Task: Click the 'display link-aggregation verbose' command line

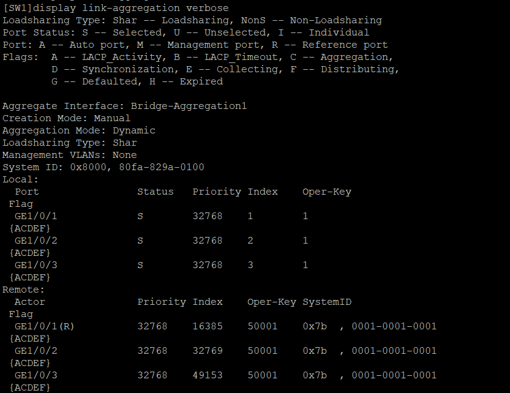Action: click(x=116, y=8)
